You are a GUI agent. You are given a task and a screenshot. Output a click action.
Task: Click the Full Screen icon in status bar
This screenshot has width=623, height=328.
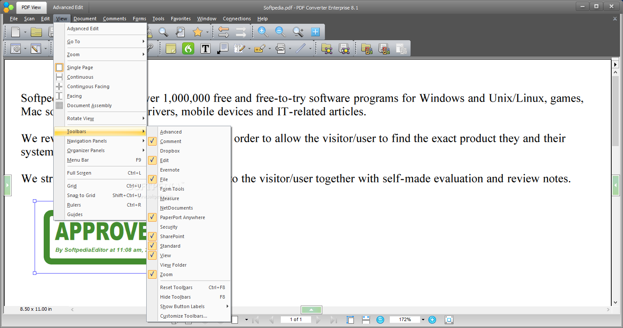[449, 320]
